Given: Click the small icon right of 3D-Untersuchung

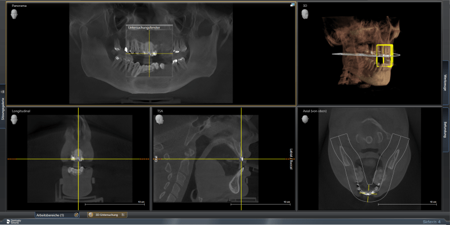Looking at the screenshot, I should (123, 215).
